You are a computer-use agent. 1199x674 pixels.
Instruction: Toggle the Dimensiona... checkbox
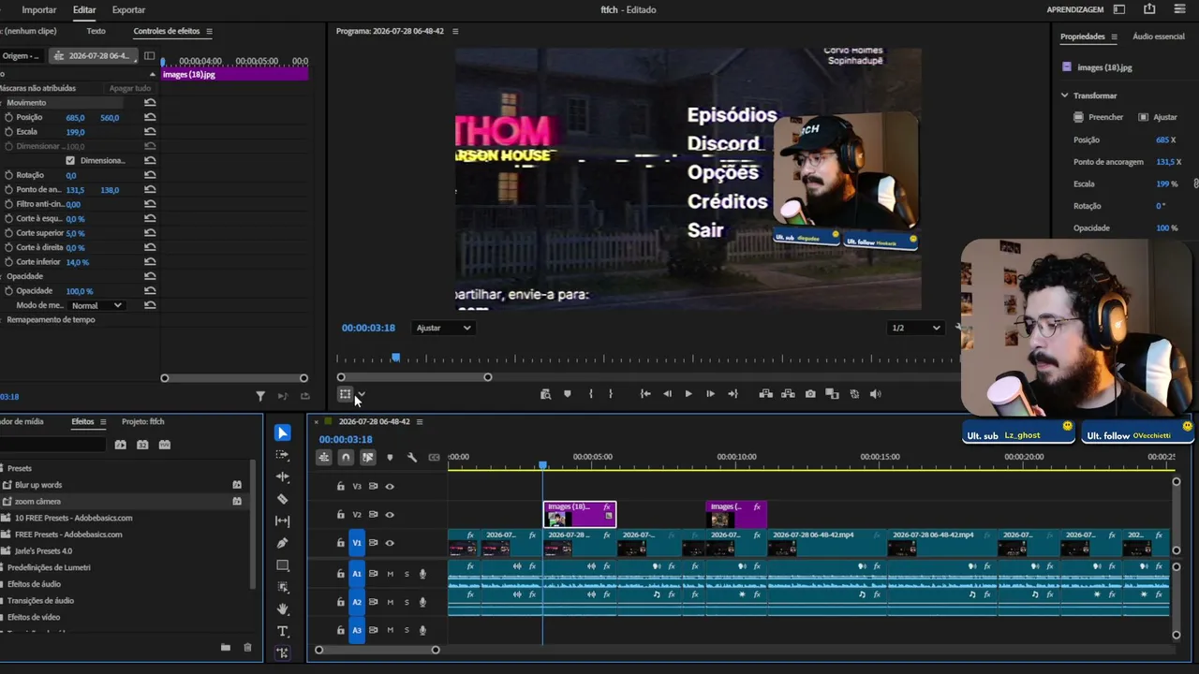(70, 160)
